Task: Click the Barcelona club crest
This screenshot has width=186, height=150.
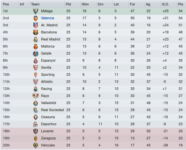Action: click(36, 32)
